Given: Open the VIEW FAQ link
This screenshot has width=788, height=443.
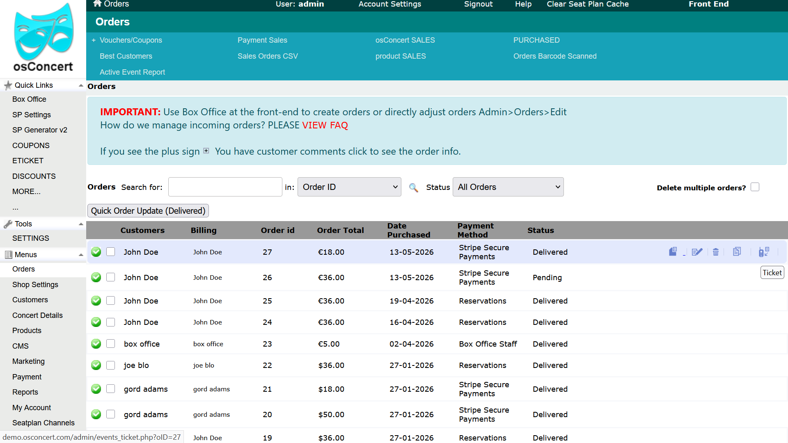Looking at the screenshot, I should point(325,125).
